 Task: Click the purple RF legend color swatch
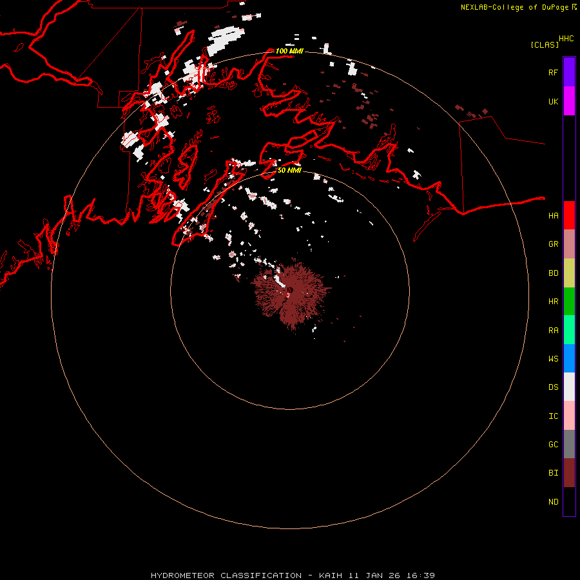tap(569, 72)
